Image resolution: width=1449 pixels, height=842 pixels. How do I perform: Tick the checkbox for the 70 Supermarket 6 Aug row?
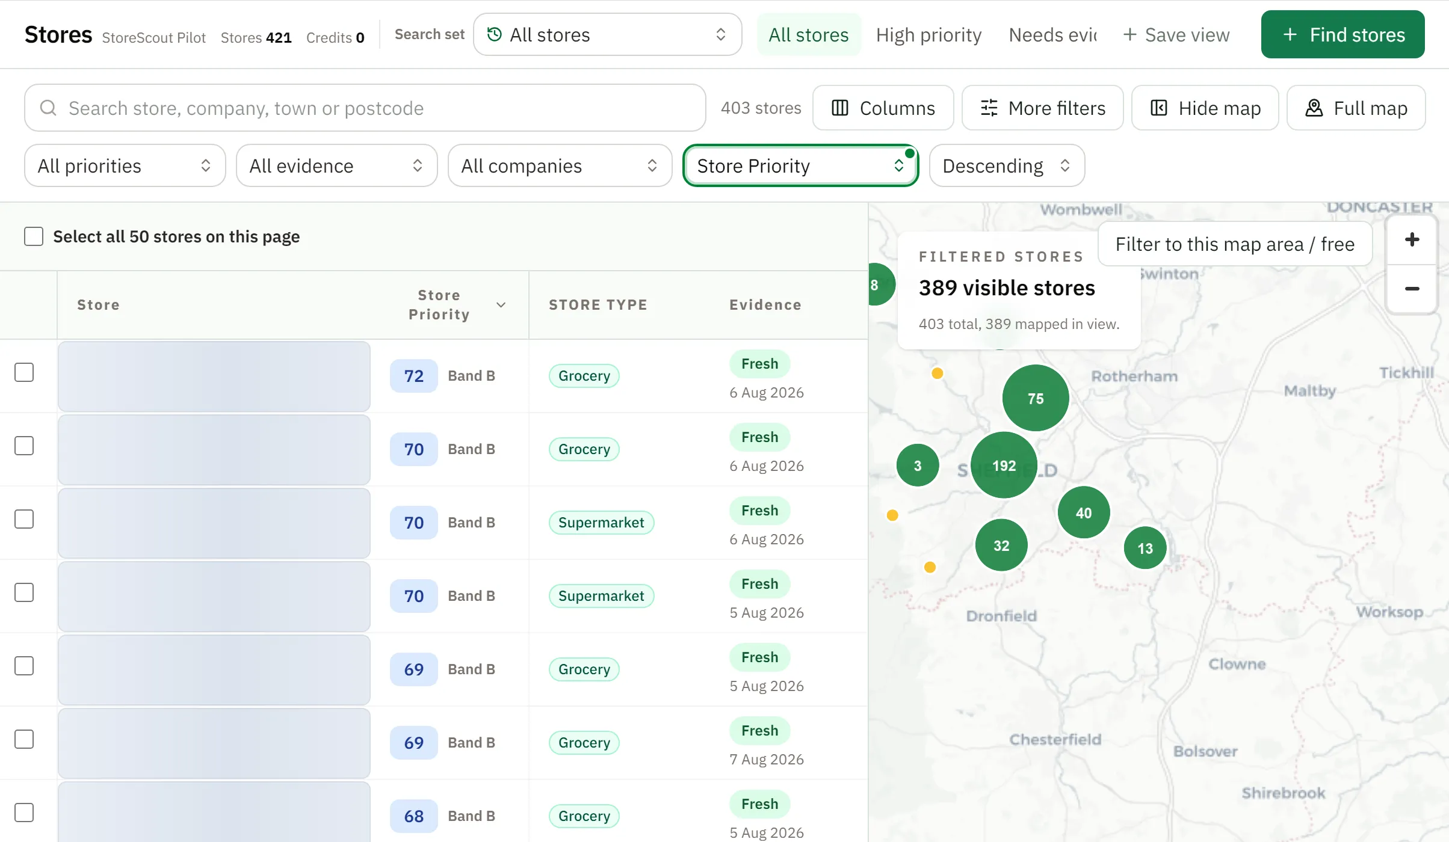tap(24, 519)
